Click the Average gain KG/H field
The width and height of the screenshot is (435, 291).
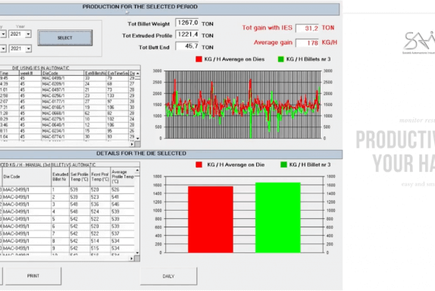307,42
